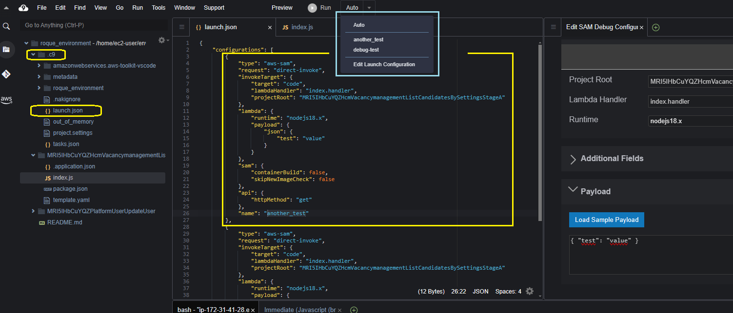Open tasks.json in the file tree

coord(66,144)
